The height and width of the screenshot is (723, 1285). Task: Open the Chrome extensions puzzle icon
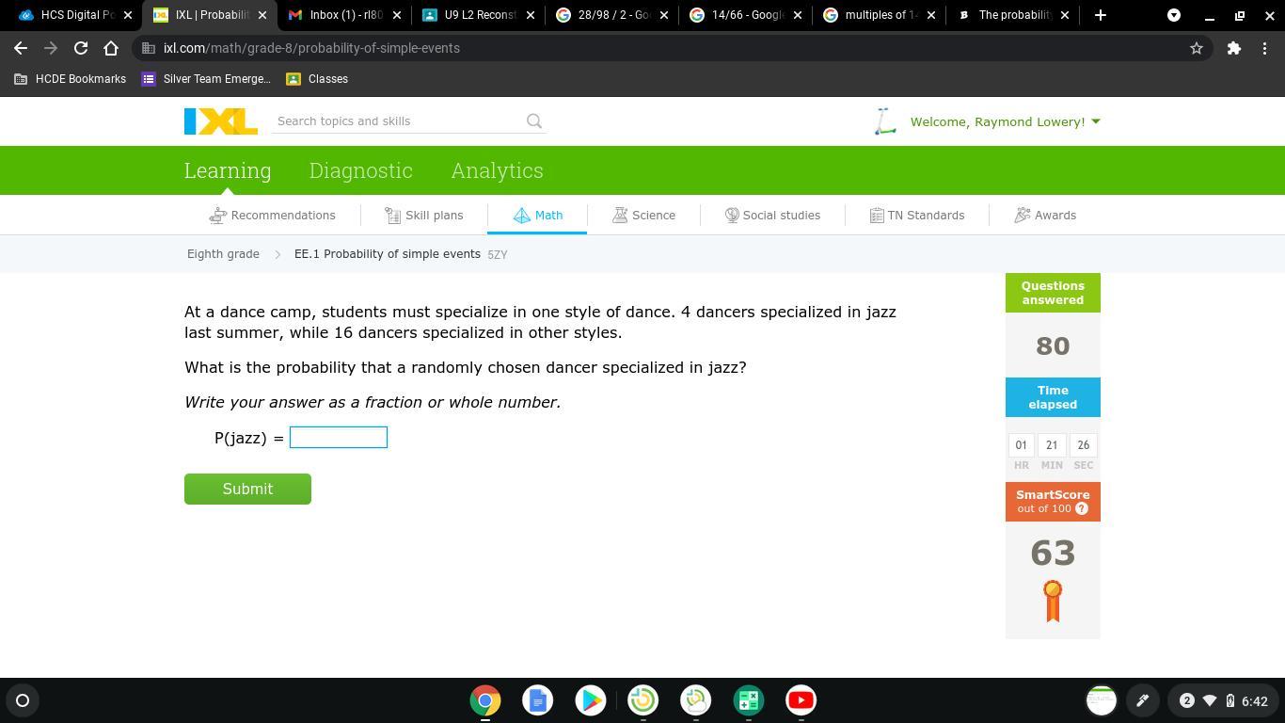tap(1234, 48)
